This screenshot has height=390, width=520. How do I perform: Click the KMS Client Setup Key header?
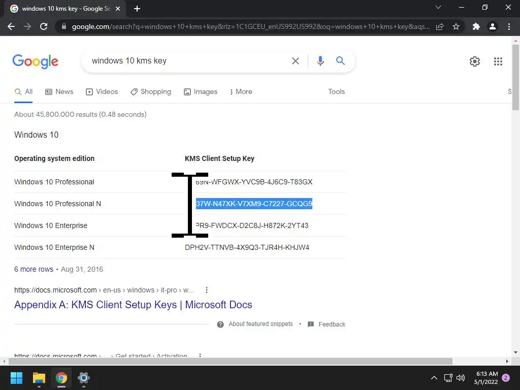point(219,158)
